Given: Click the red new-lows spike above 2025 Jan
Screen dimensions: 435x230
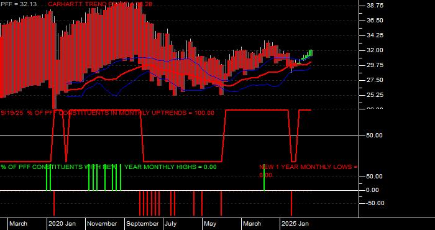Looking at the screenshot, I should [x=291, y=203].
